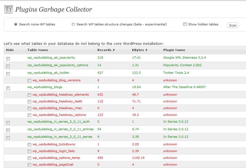Click the wp_wpdudeblog_in_series_3_0_11_auth table name
Image resolution: width=246 pixels, height=168 pixels.
coord(59,122)
